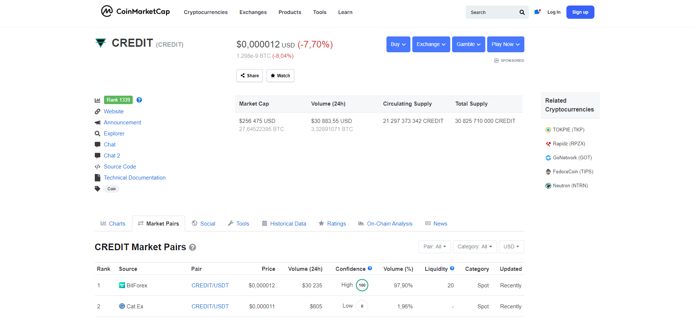Open the Source Code link
Viewport: 694px width, 319px height.
pyautogui.click(x=120, y=167)
